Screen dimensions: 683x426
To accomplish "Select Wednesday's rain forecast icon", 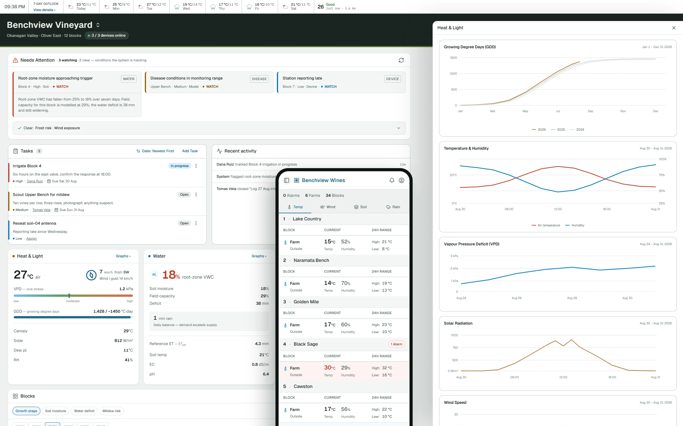I will tap(177, 7).
